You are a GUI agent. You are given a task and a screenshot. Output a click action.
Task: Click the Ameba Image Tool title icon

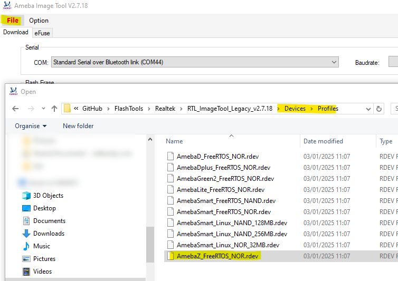[7, 5]
